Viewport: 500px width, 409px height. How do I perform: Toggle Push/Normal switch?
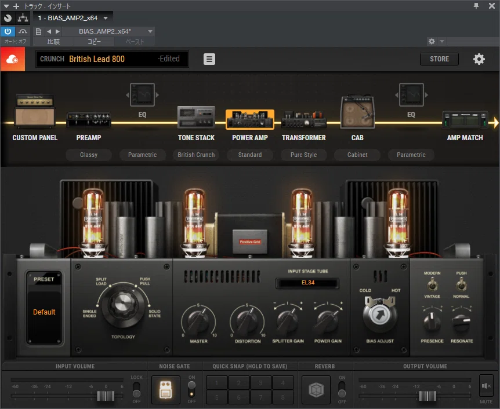tap(461, 284)
